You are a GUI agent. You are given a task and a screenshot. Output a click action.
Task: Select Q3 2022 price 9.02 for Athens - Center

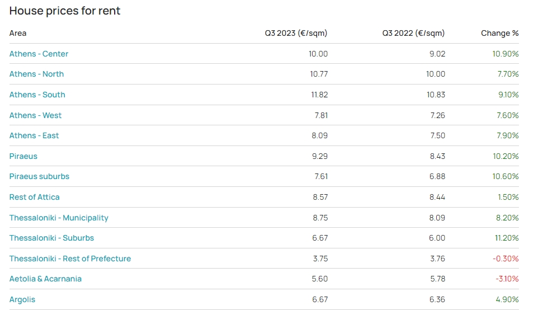(x=437, y=54)
